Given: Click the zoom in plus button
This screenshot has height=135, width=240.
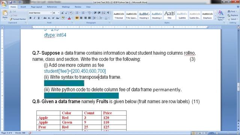Looking at the screenshot, I should pyautogui.click(x=238, y=133).
